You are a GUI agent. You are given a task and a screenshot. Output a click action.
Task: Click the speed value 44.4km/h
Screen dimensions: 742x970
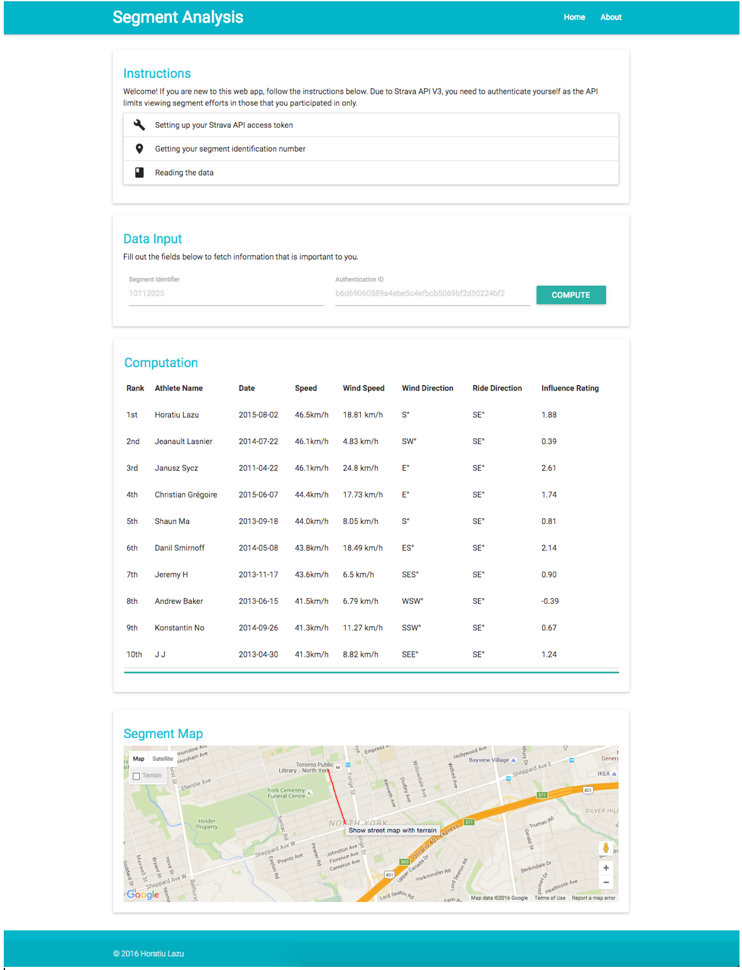(312, 495)
